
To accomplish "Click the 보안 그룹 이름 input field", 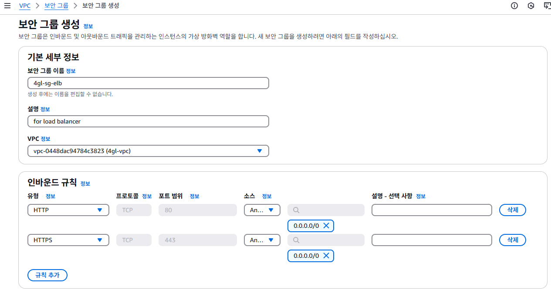I will pos(148,83).
